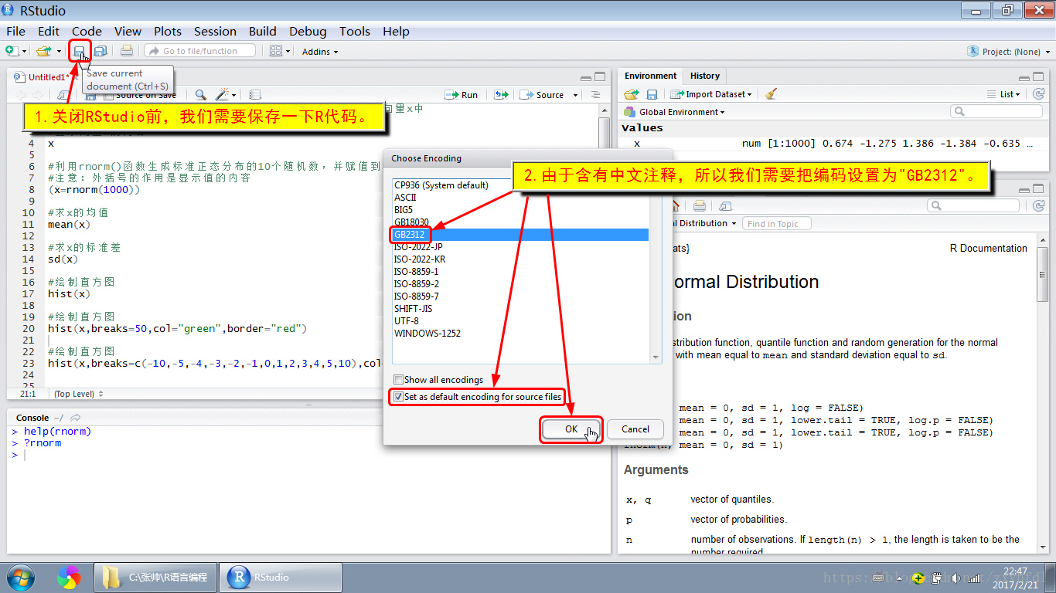The image size is (1056, 593).
Task: Check the Show all encodings checkbox
Action: [398, 380]
